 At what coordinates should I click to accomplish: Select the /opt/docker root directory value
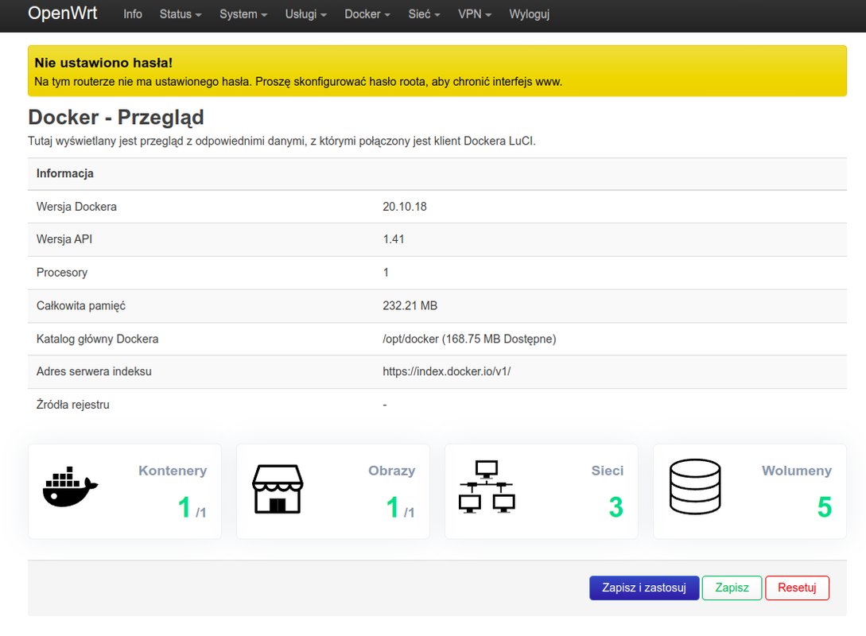[469, 339]
